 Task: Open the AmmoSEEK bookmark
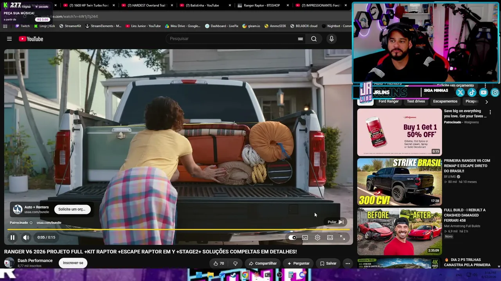(x=275, y=26)
